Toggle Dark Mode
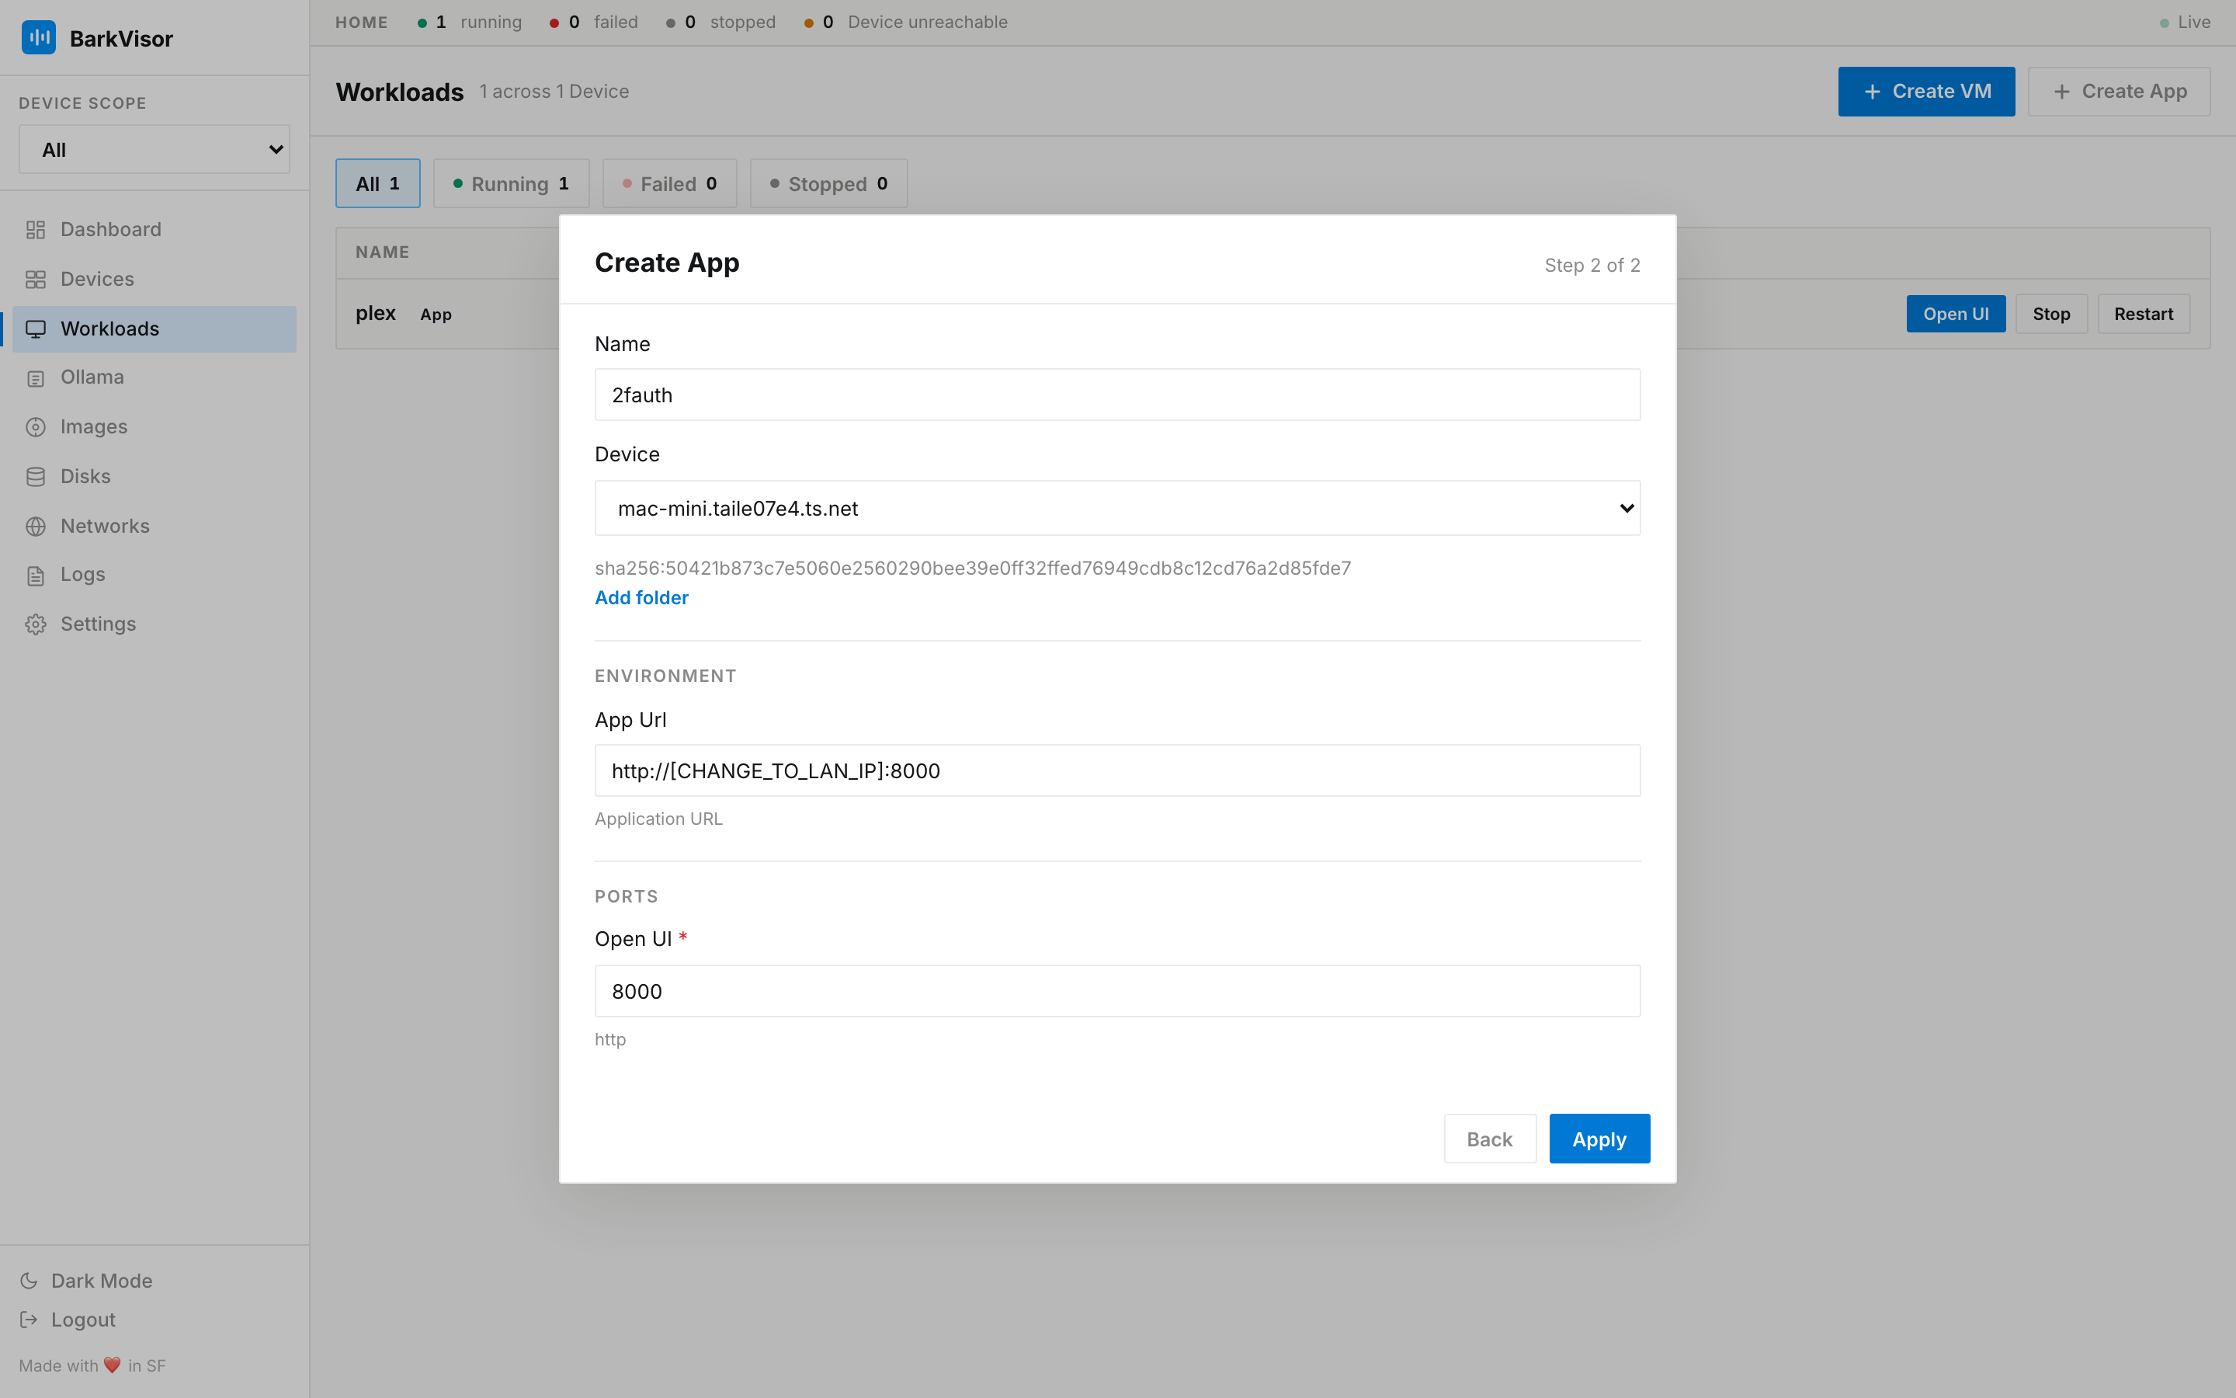Viewport: 2236px width, 1398px height. click(x=86, y=1281)
